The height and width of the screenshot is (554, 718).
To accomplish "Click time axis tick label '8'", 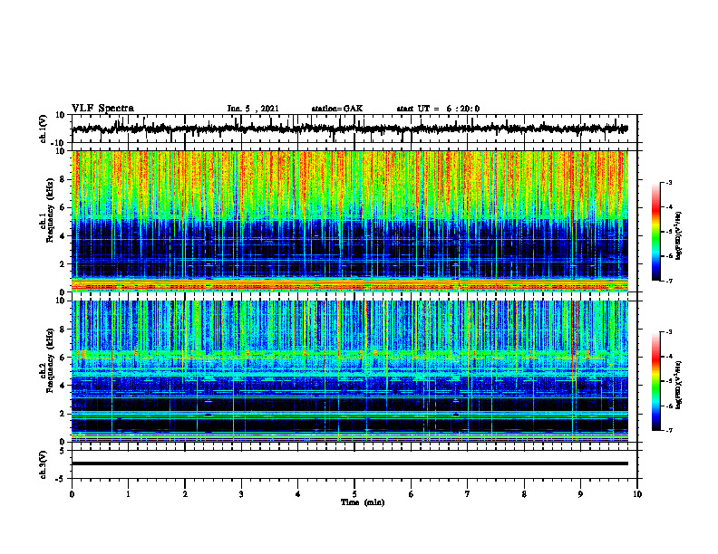I will tap(524, 494).
